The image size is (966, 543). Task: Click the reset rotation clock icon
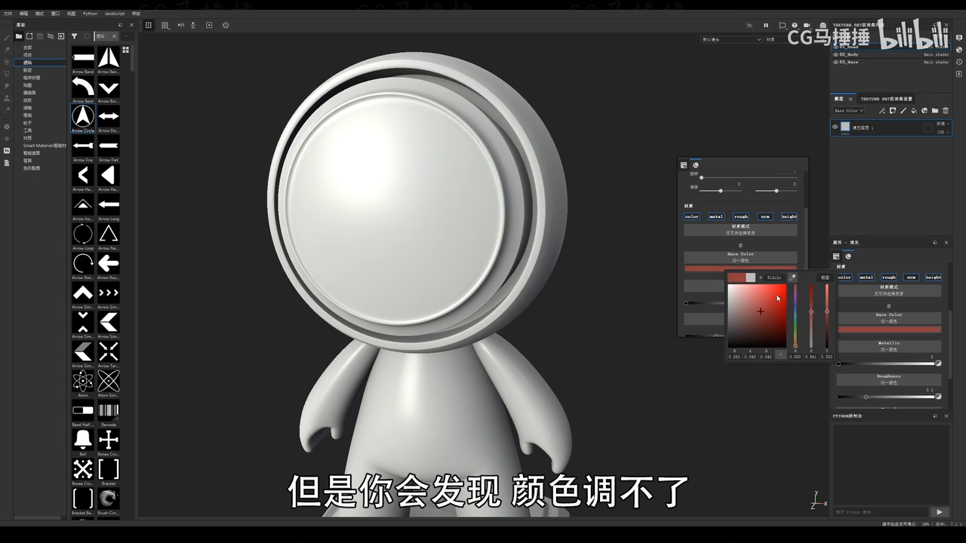[226, 25]
